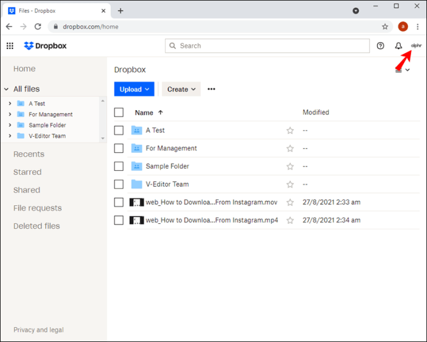Tick the select-all checkbox by Name
The image size is (427, 342).
pos(119,113)
